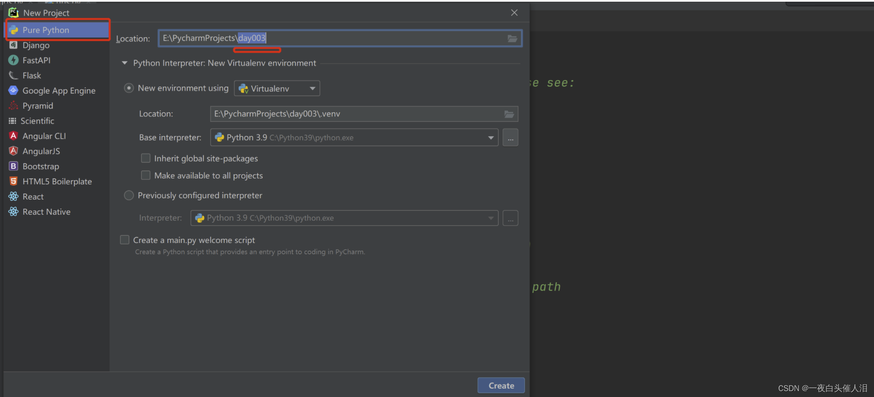Click the FastAPI lightning icon

point(13,60)
